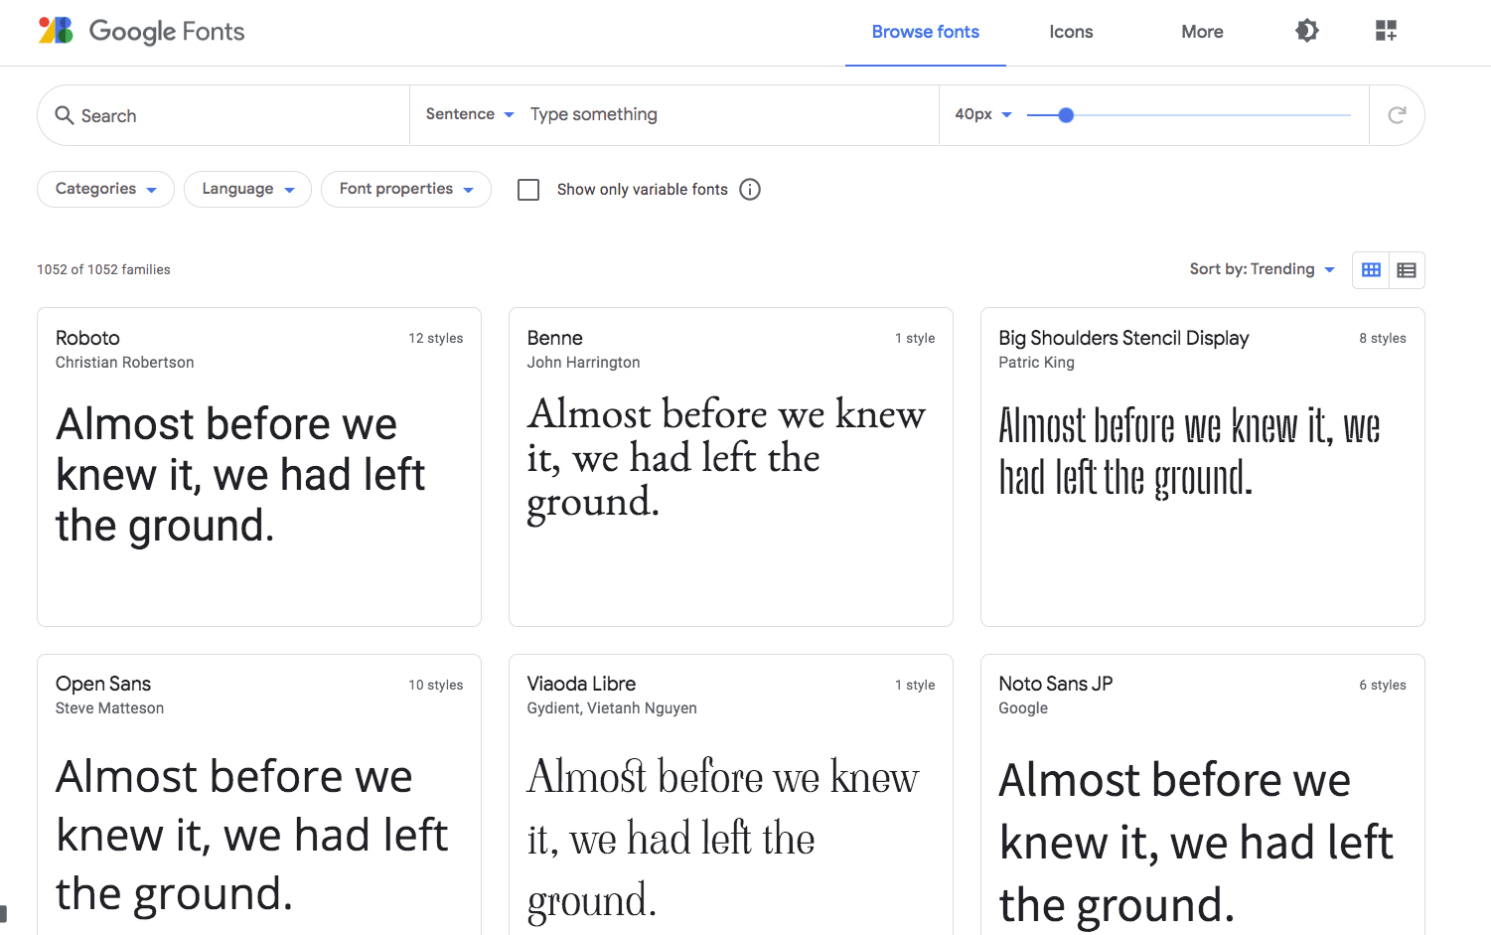The height and width of the screenshot is (935, 1491).
Task: Expand the Language filter dropdown
Action: coord(247,189)
